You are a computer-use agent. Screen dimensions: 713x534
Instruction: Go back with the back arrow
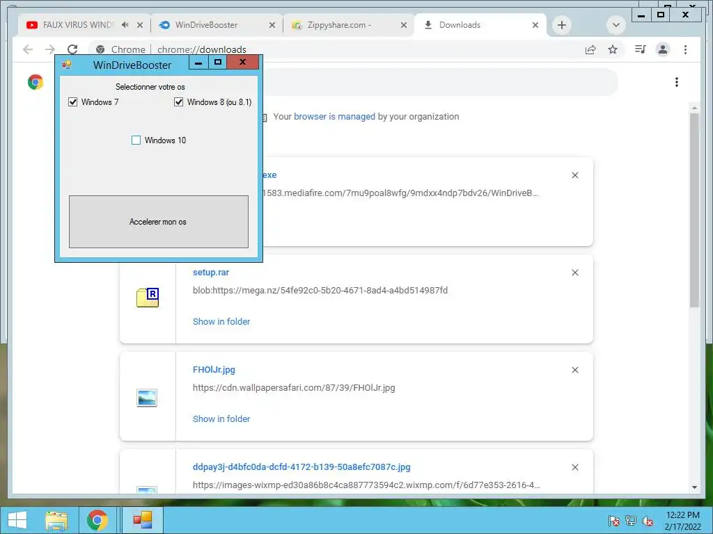tap(28, 49)
